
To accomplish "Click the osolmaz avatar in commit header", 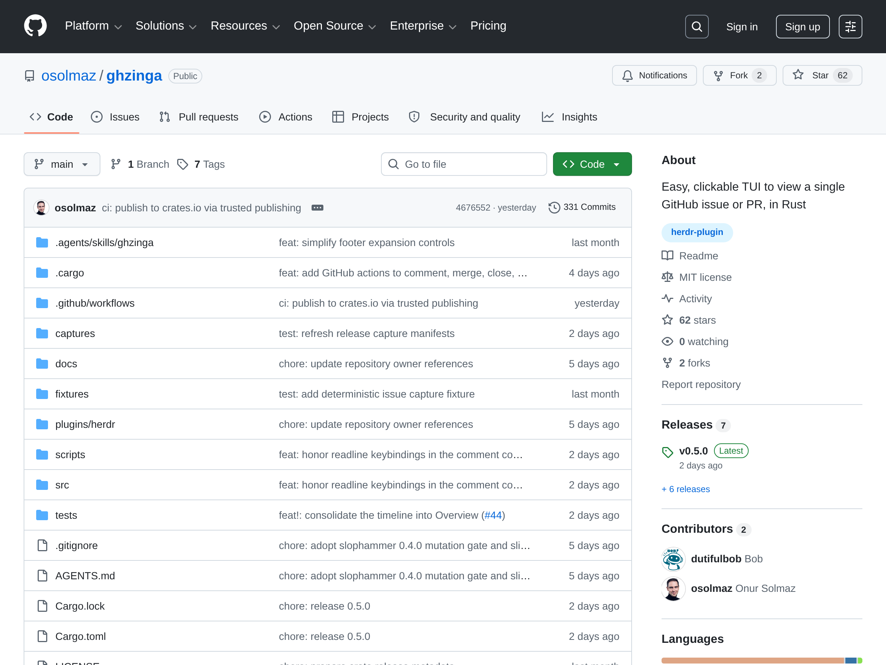I will click(41, 208).
